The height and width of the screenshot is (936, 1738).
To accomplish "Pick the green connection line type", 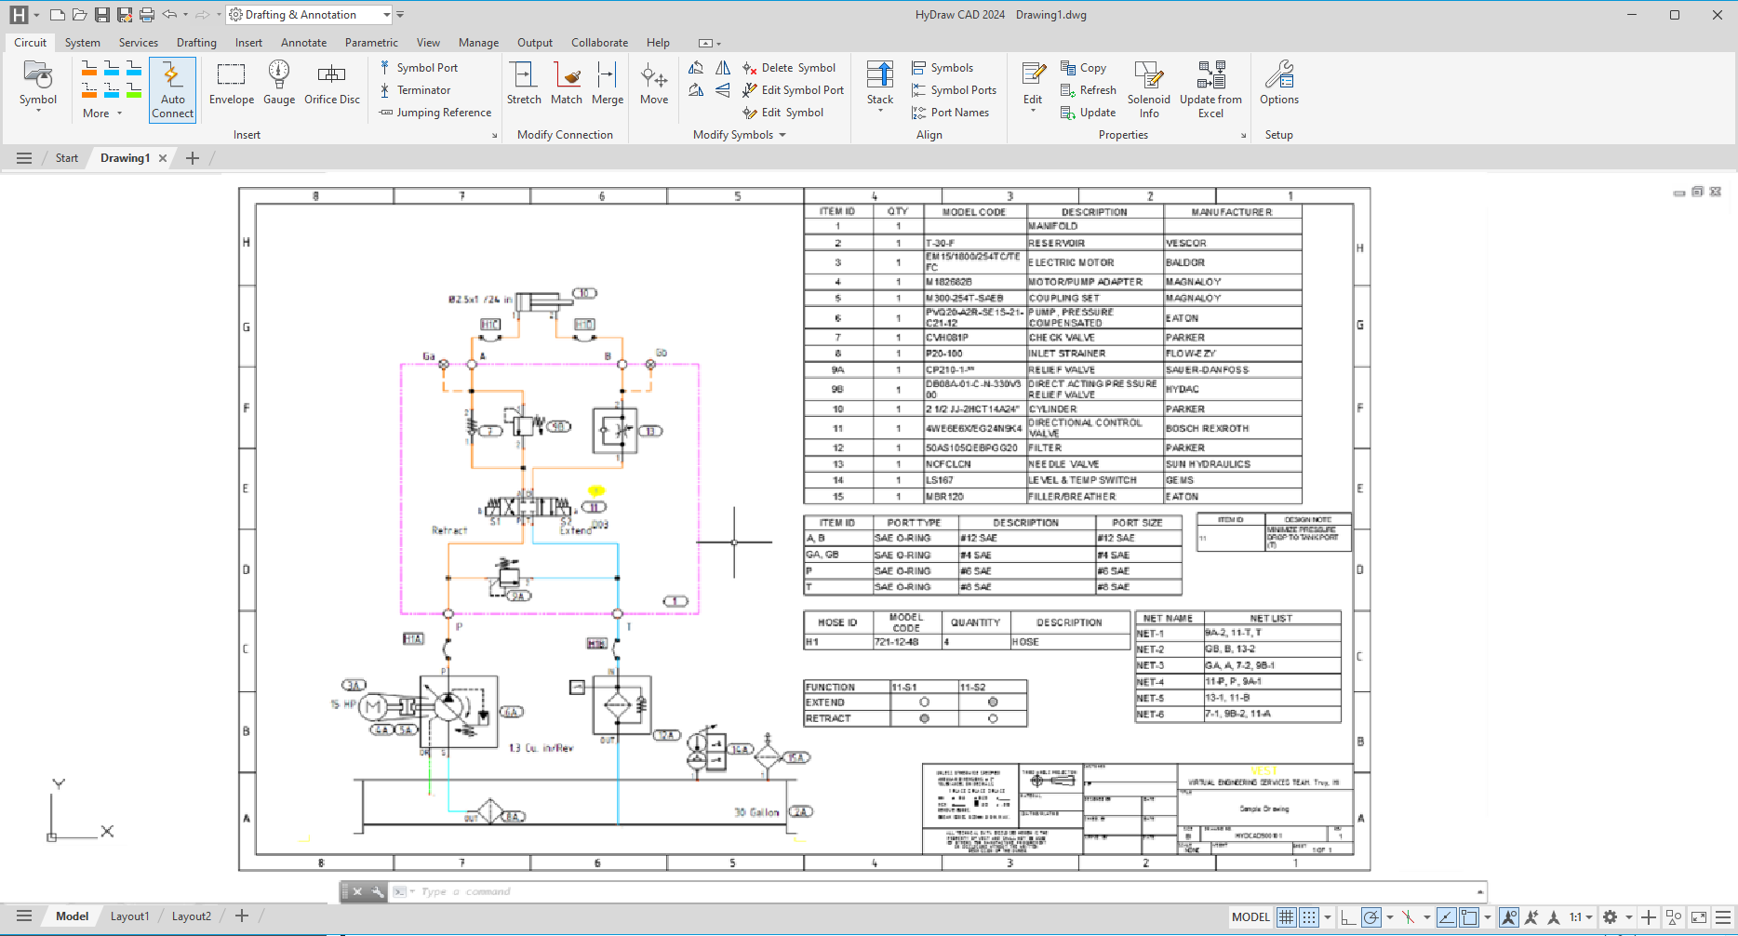I will [x=134, y=90].
